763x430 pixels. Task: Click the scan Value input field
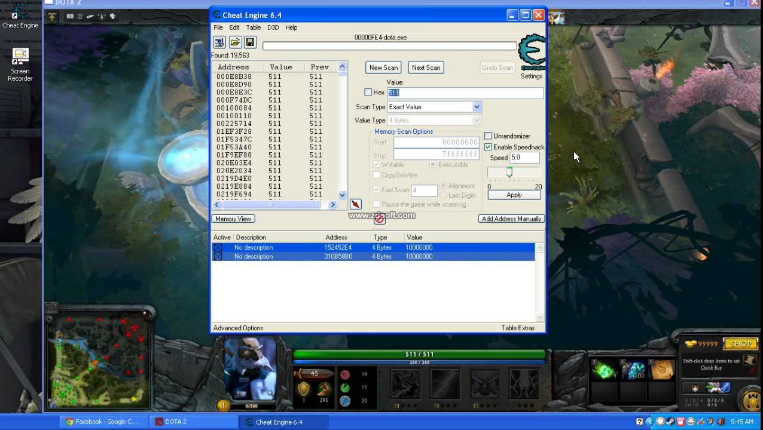465,93
